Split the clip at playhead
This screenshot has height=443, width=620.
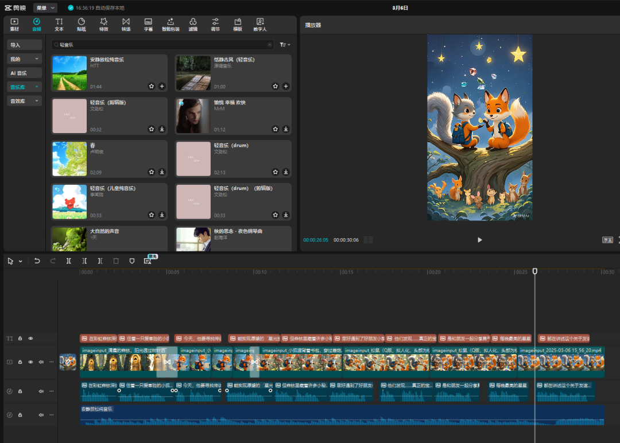point(68,261)
